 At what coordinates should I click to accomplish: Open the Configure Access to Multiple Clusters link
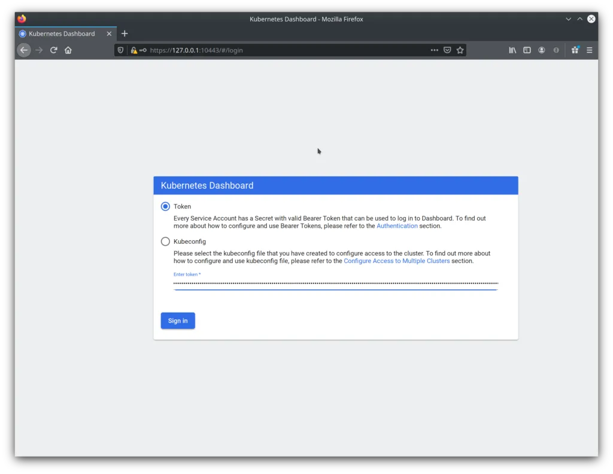pyautogui.click(x=396, y=261)
